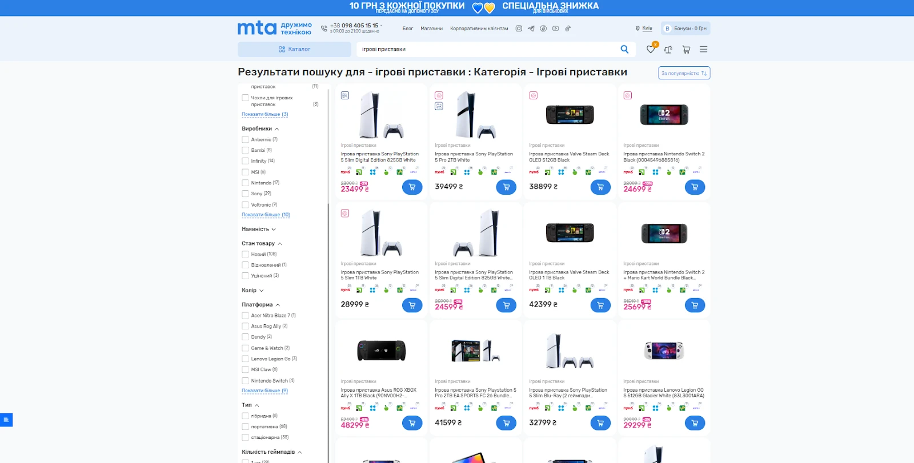Open the shopping cart in header
This screenshot has width=914, height=463.
coord(686,50)
